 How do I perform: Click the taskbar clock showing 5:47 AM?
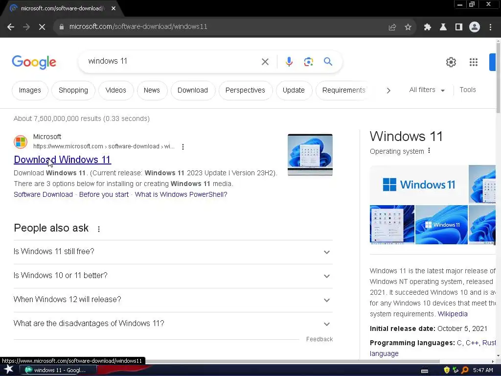coord(483,370)
